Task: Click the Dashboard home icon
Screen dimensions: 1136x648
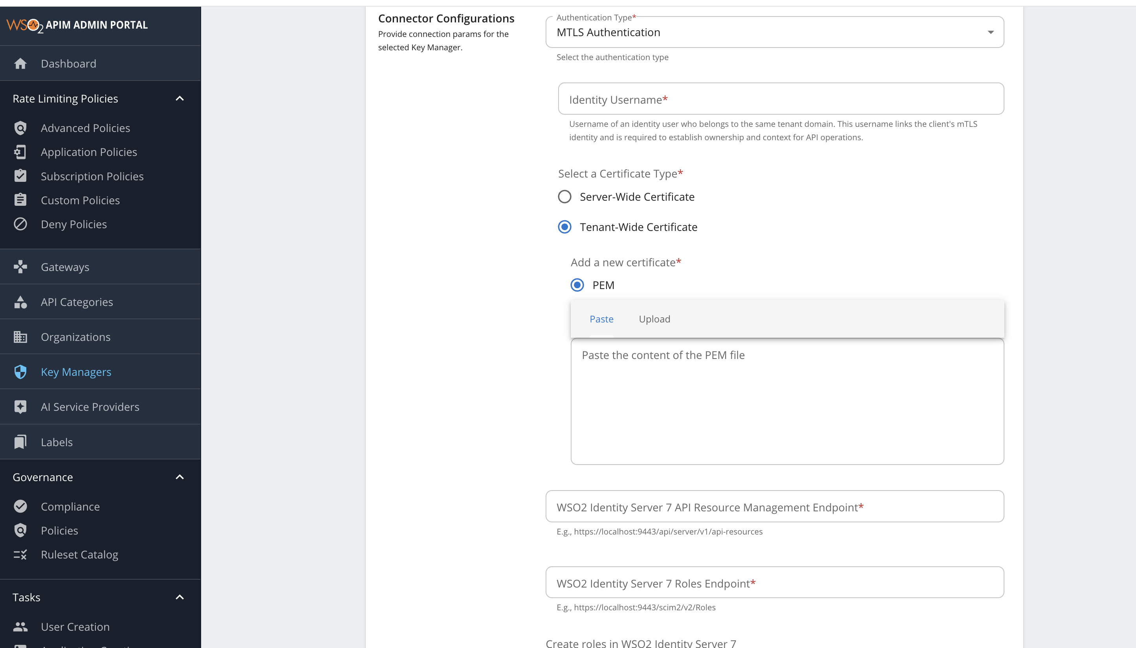Action: tap(20, 64)
